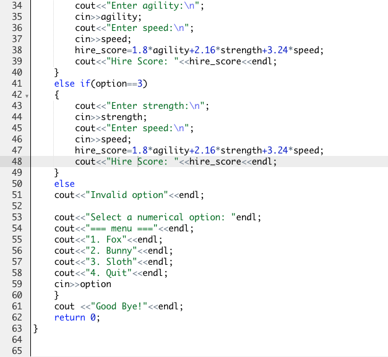Place cursor on "return 0;" statement
This screenshot has height=357, width=388.
click(77, 317)
